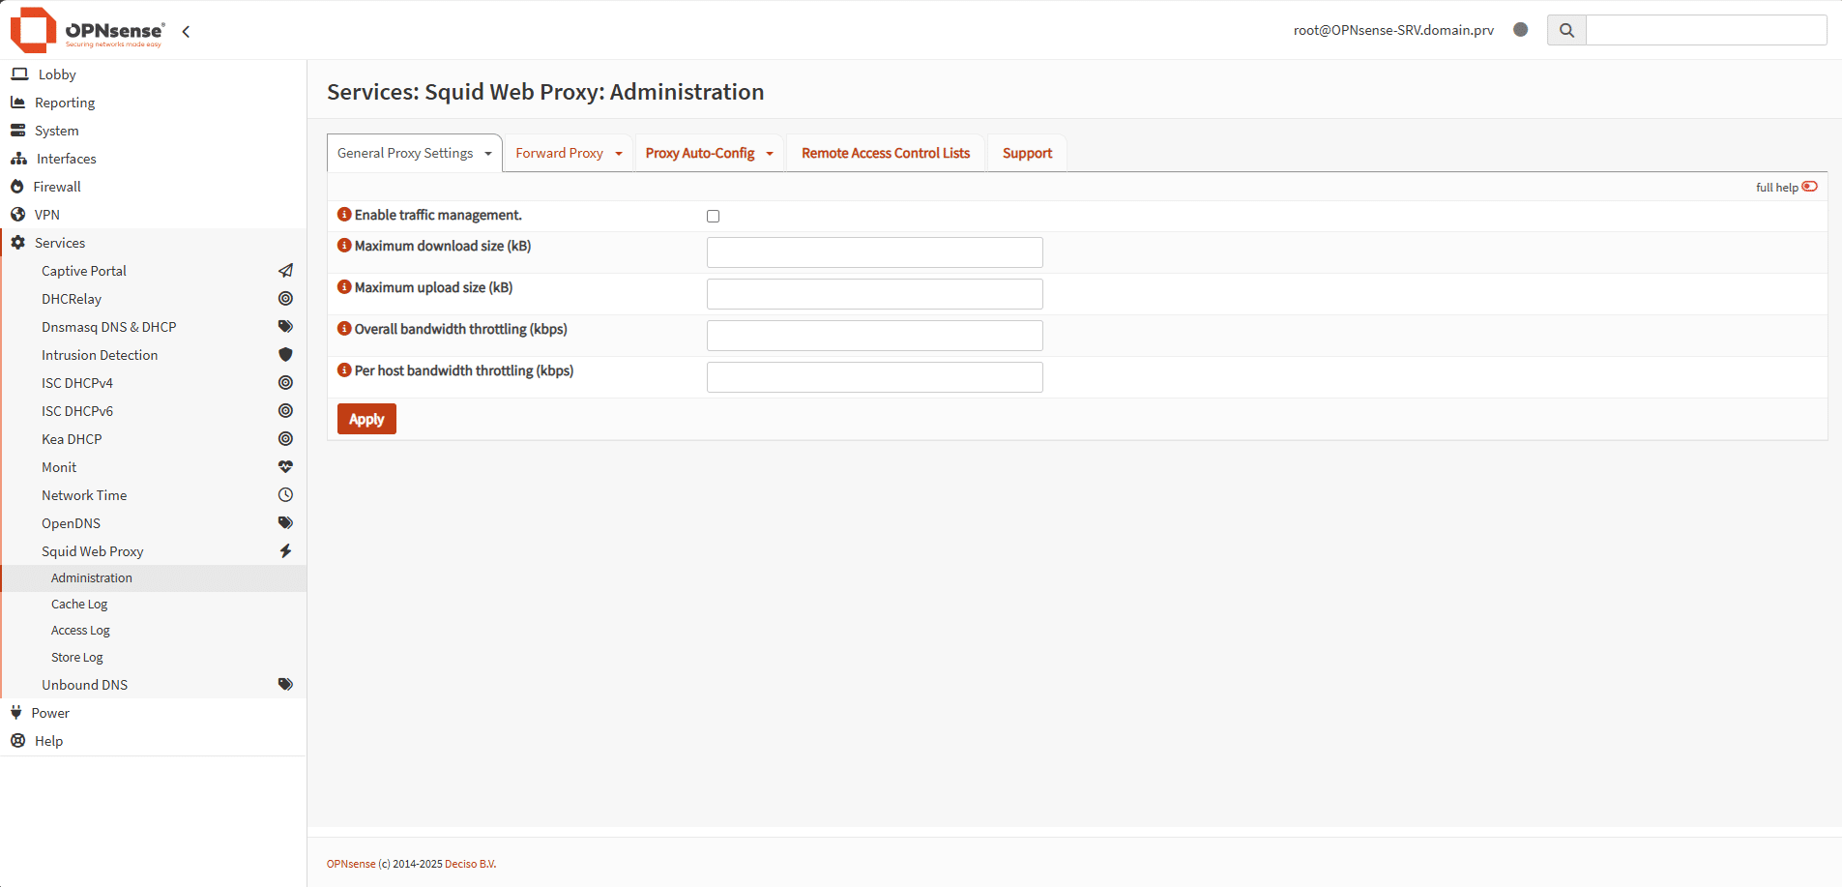1842x887 pixels.
Task: Click the Monit heartbeat icon
Action: point(285,467)
